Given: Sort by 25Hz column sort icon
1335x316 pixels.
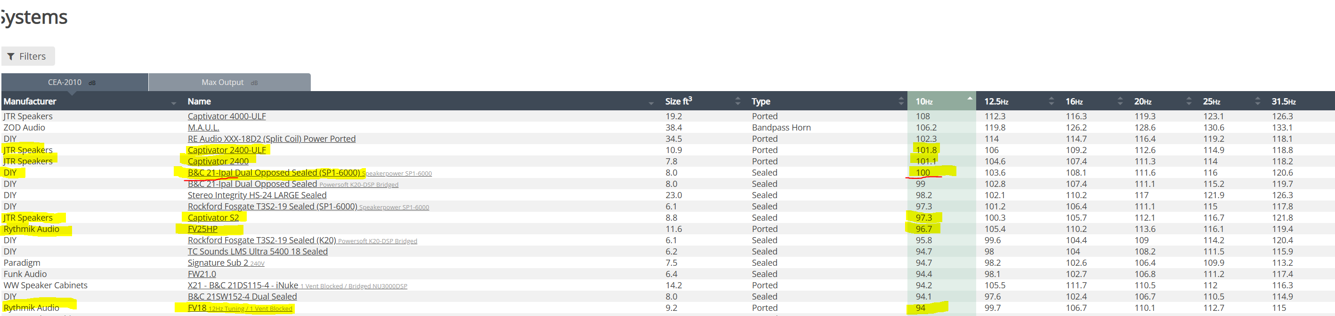Looking at the screenshot, I should [x=1257, y=101].
